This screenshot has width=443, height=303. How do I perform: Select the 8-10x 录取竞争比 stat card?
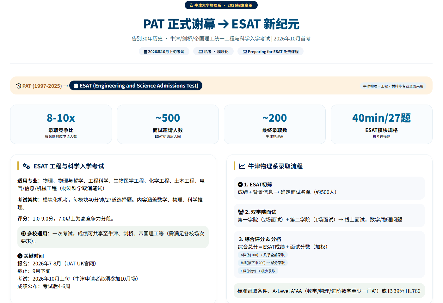click(61, 124)
